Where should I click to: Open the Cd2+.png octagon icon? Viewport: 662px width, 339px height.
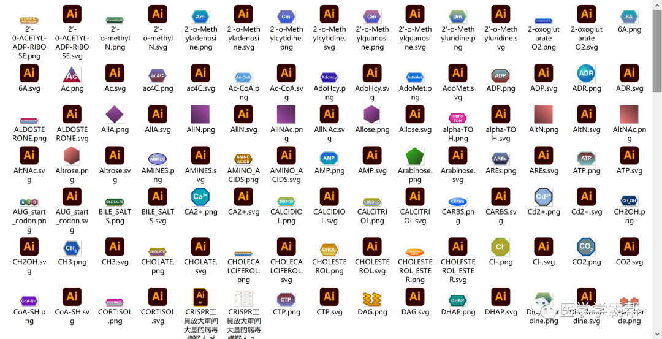point(543,197)
